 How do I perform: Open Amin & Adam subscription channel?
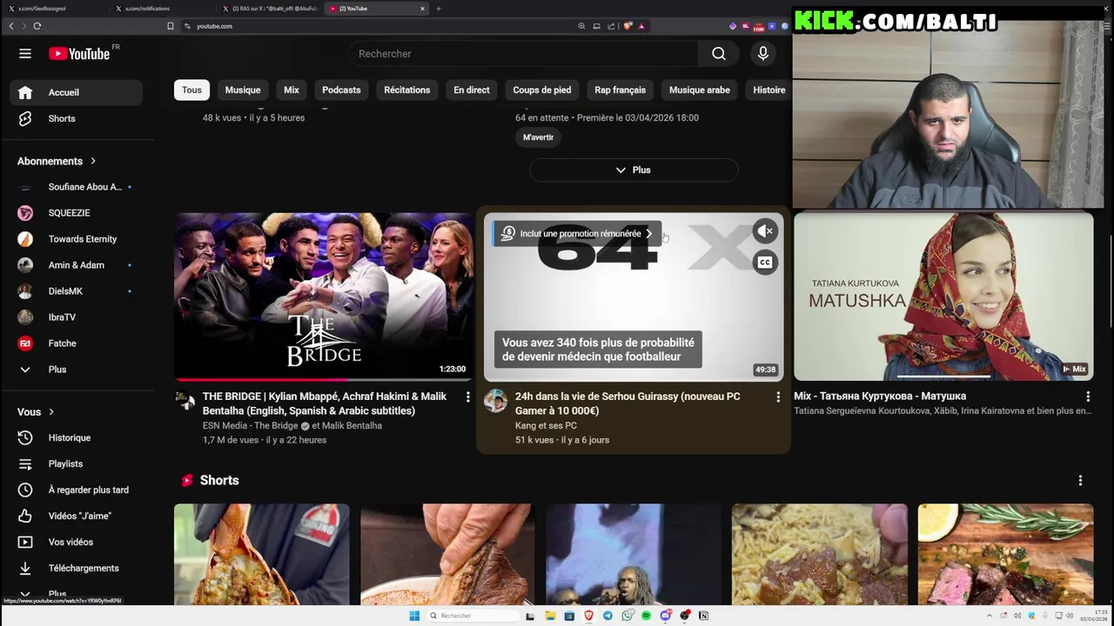[77, 265]
